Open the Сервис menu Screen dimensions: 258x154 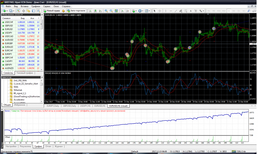point(47,6)
